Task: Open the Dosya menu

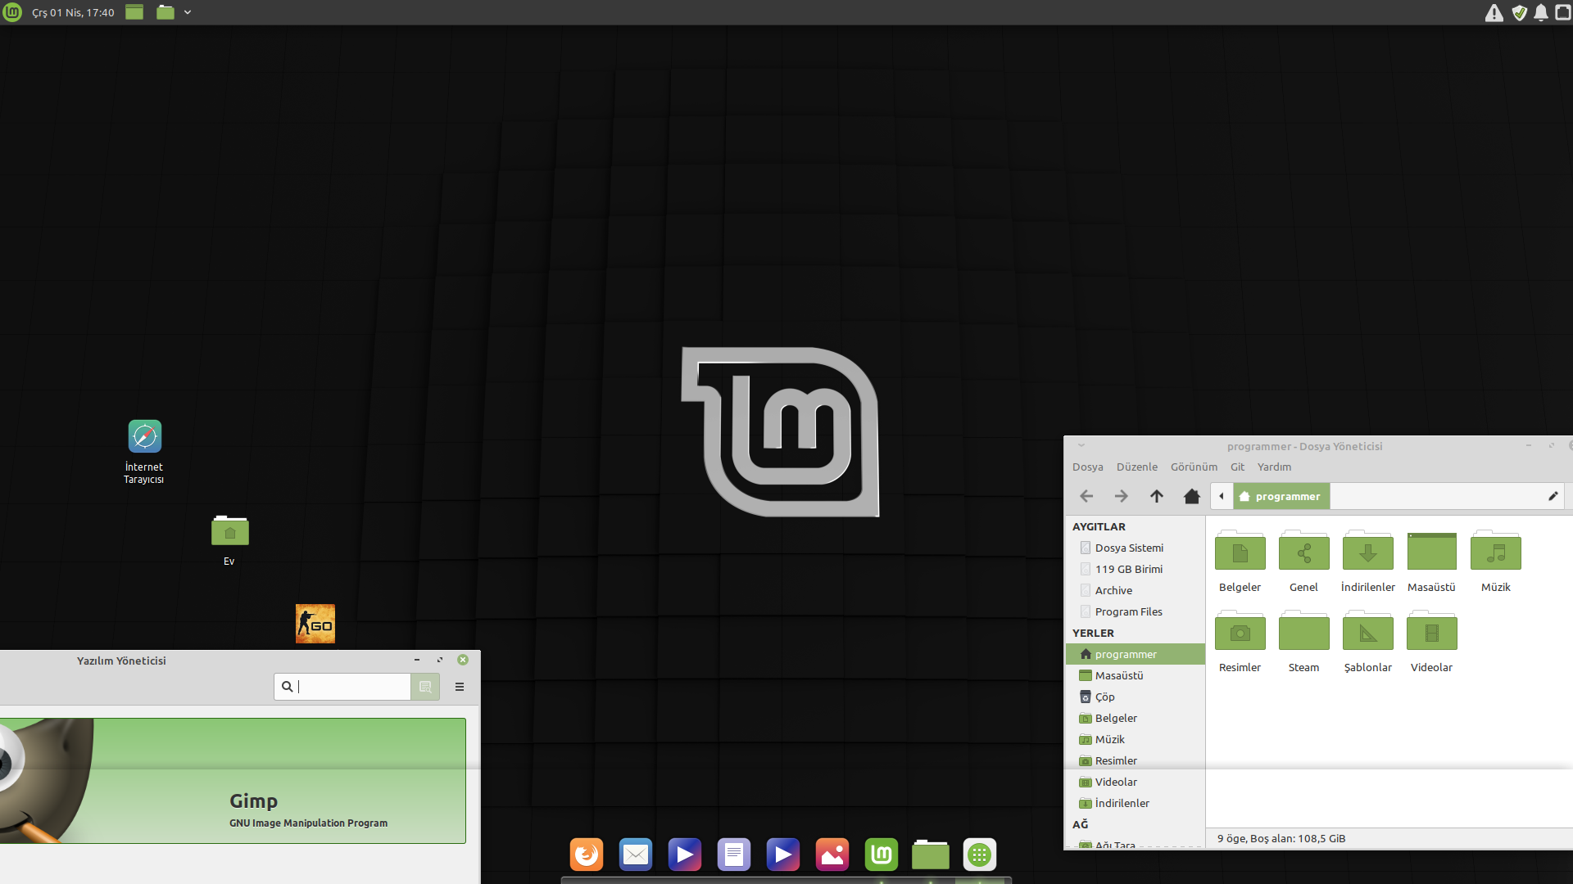Action: coord(1088,467)
